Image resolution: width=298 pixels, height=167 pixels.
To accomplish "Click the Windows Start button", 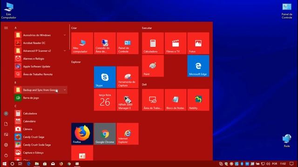I will point(4,164).
